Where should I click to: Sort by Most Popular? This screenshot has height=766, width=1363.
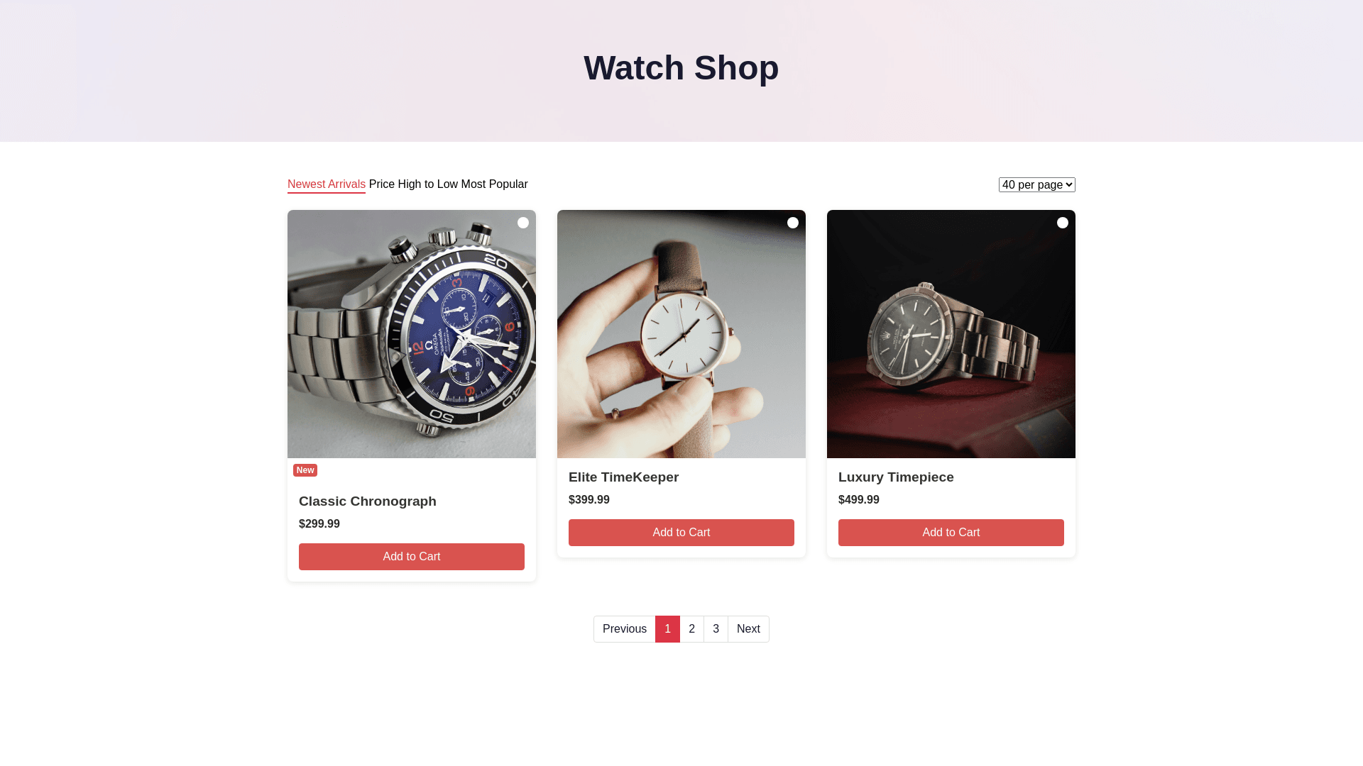[x=495, y=184]
